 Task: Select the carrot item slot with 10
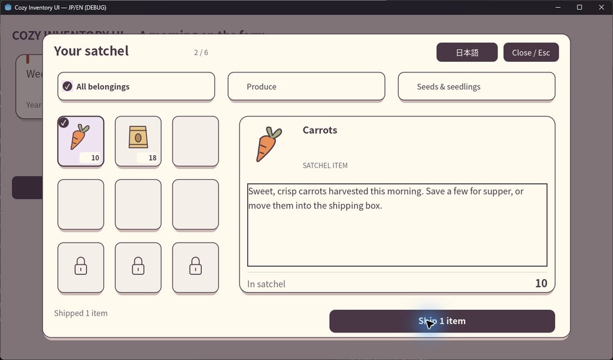81,141
